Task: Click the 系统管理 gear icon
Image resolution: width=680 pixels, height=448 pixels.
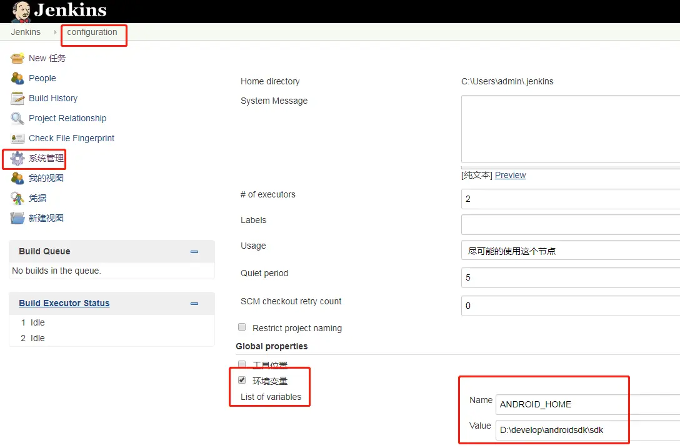Action: click(x=17, y=158)
